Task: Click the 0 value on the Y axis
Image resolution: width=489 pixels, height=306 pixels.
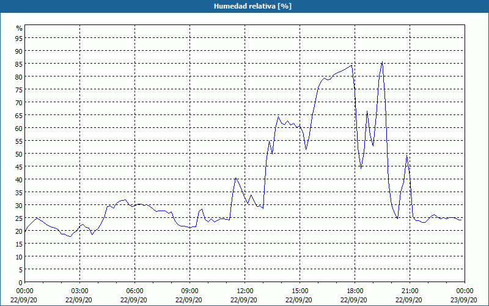Action: 21,283
